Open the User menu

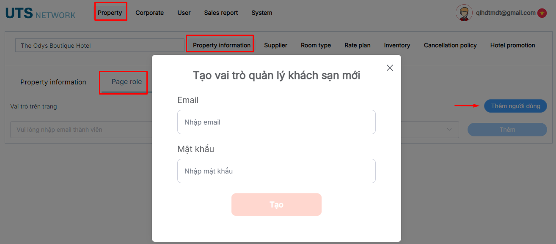point(184,13)
